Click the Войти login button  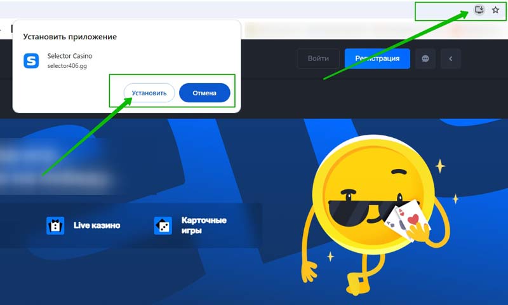click(x=318, y=58)
